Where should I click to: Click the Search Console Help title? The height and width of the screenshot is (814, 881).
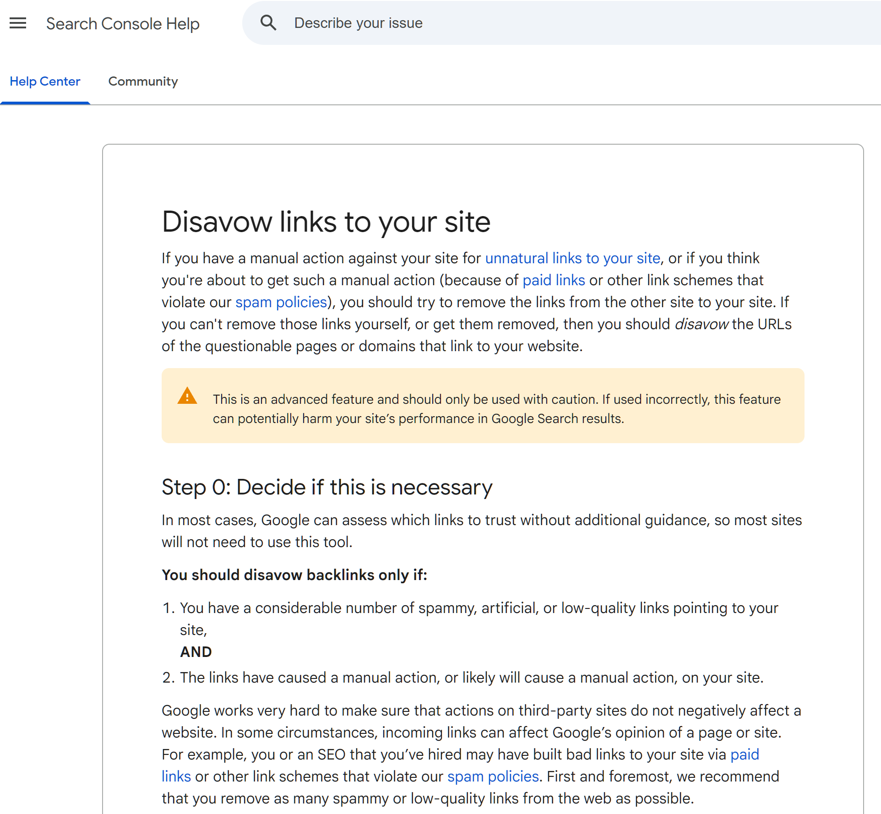[123, 24]
